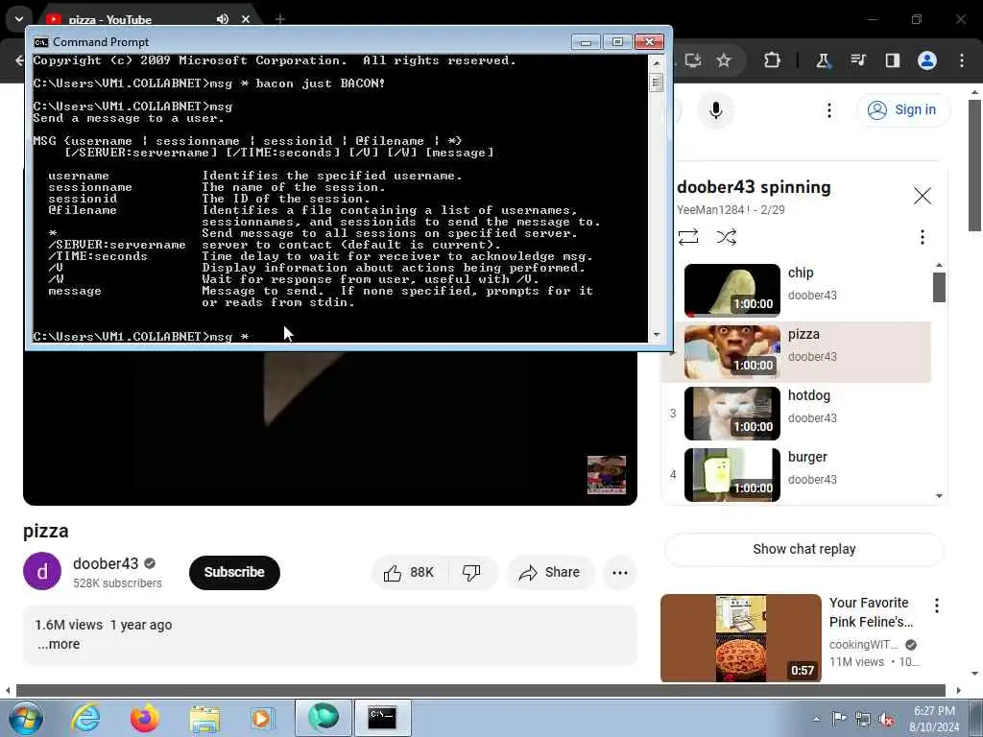The width and height of the screenshot is (983, 737).
Task: Open more actions menu below the video
Action: pyautogui.click(x=619, y=572)
